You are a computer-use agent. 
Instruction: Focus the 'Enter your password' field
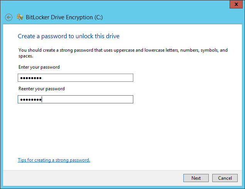pyautogui.click(x=76, y=78)
